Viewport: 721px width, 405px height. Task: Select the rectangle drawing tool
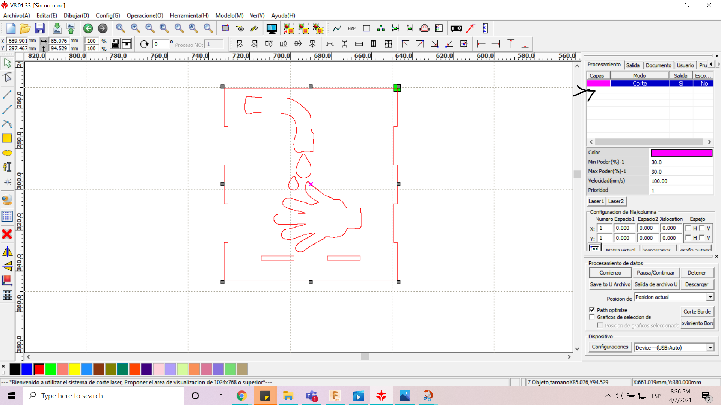point(7,138)
